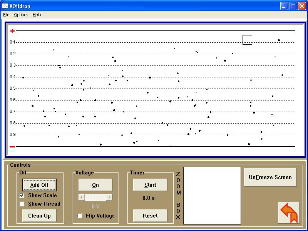This screenshot has height=231, width=308.
Task: Reset the timer
Action: click(x=150, y=216)
